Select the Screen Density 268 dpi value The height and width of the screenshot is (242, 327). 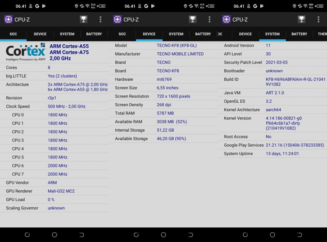point(164,105)
